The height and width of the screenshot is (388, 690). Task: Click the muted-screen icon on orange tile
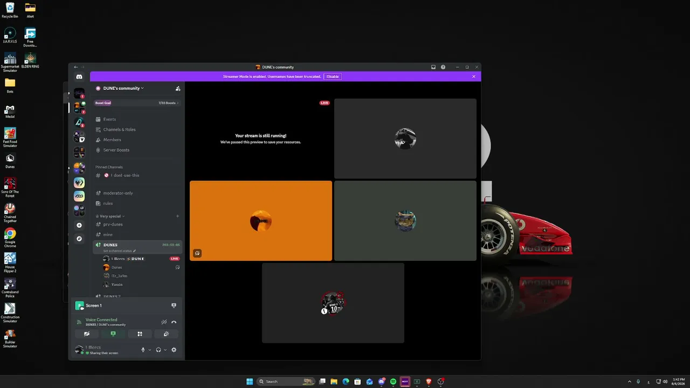(197, 253)
